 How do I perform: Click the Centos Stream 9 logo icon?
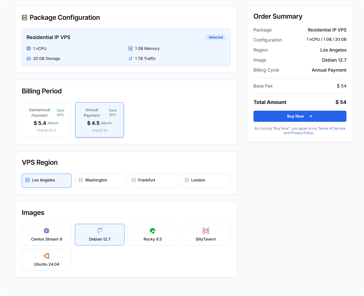click(x=47, y=231)
